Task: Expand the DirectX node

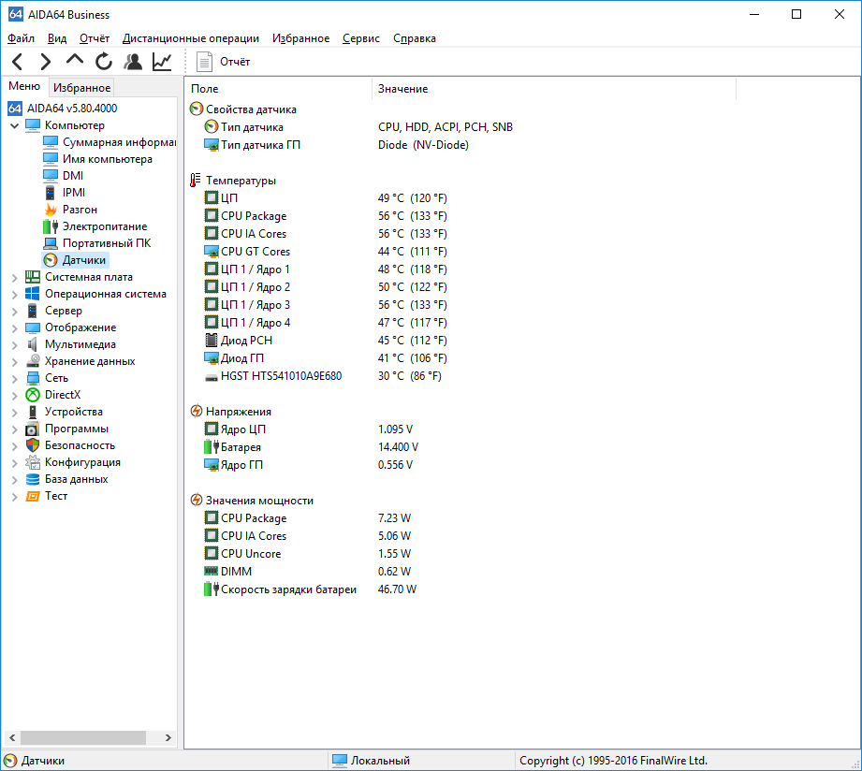Action: 14,396
